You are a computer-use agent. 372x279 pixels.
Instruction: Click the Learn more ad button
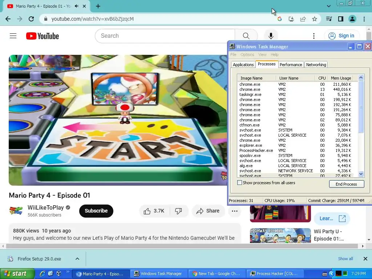click(x=332, y=218)
